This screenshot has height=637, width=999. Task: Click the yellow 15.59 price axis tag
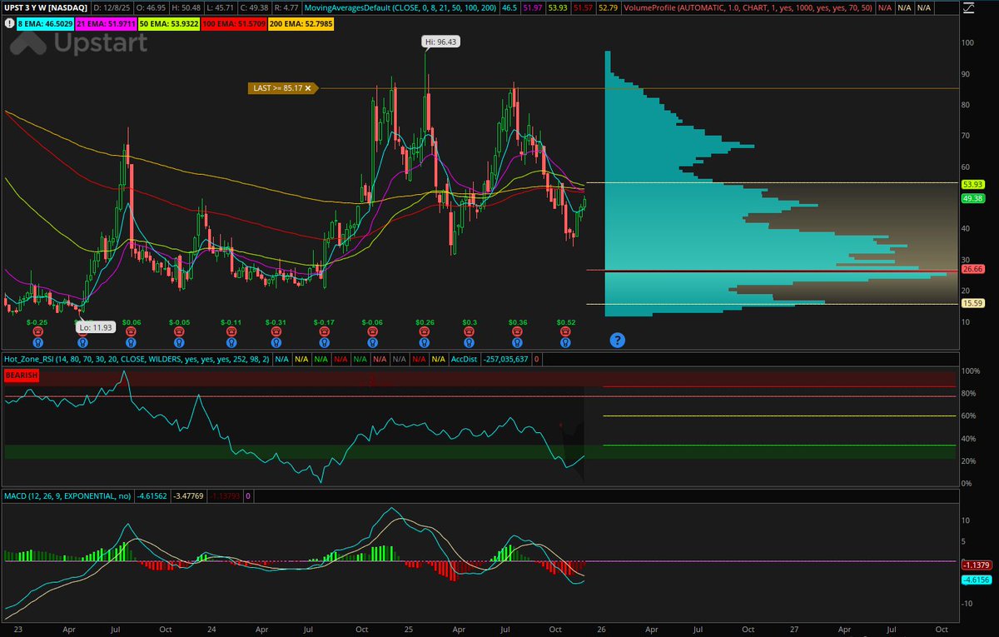972,304
